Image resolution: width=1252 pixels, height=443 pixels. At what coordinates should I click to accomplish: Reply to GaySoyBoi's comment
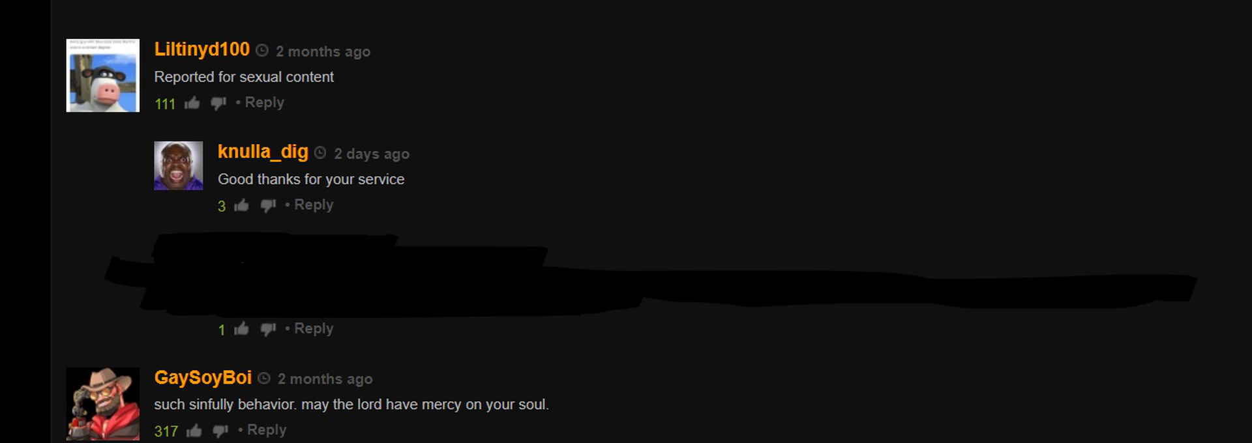pyautogui.click(x=267, y=431)
